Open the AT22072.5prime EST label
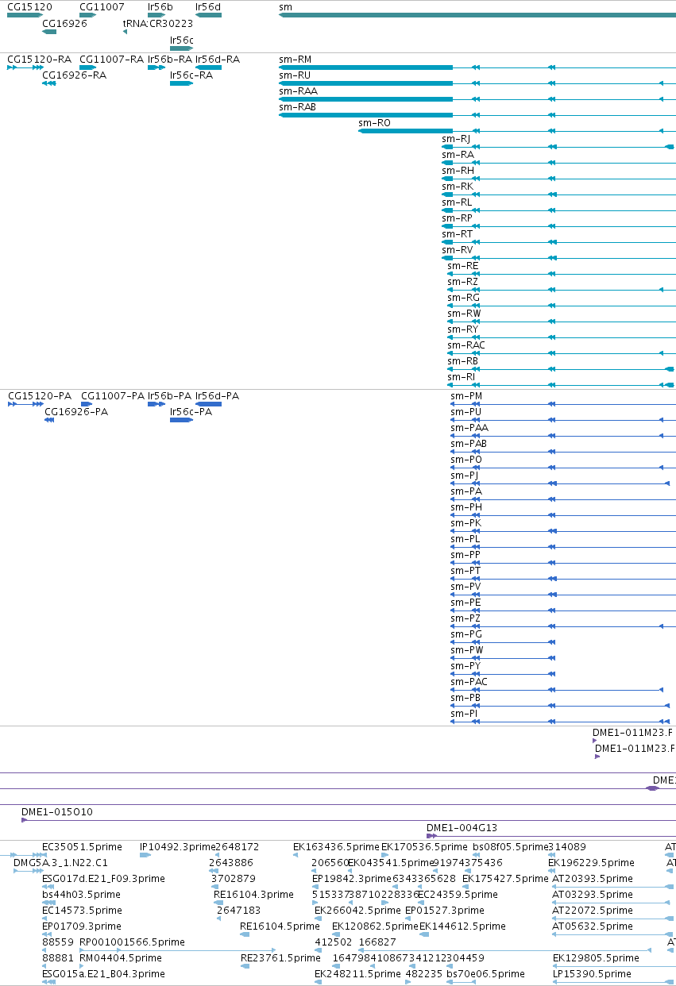Image resolution: width=676 pixels, height=986 pixels. [593, 911]
